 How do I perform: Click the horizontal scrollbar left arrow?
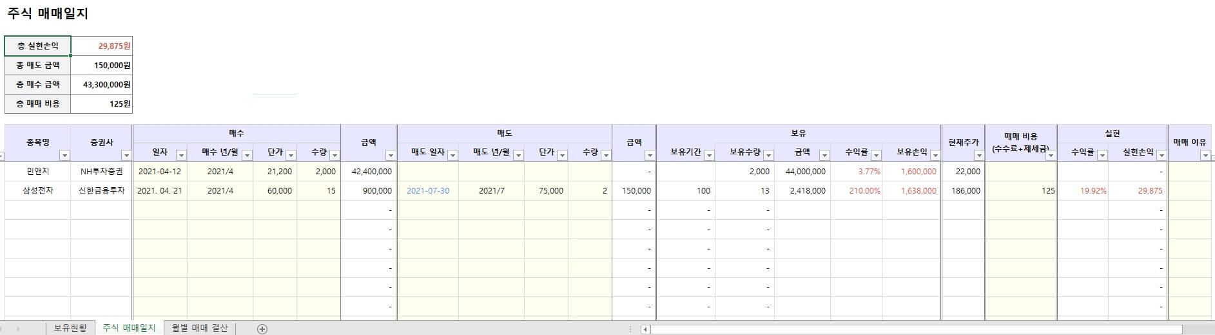click(645, 329)
